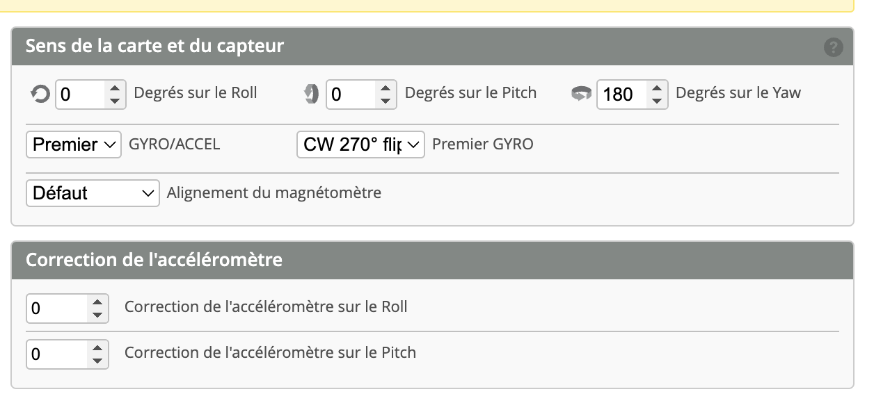Click the accelerometer Pitch correction field
The width and height of the screenshot is (874, 403).
click(x=57, y=354)
